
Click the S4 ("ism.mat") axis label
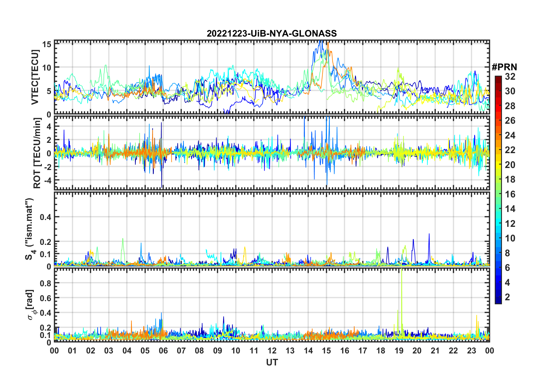pos(30,229)
